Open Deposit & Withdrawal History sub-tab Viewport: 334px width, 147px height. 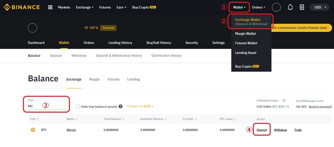pyautogui.click(x=119, y=56)
